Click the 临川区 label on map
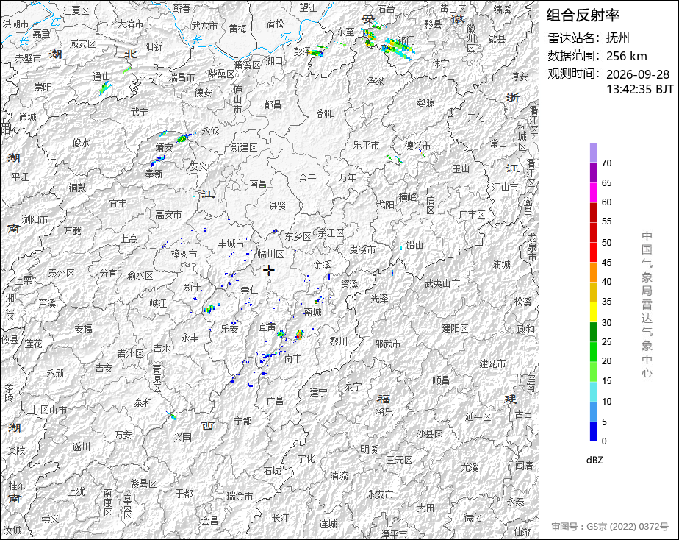Image resolution: width=679 pixels, height=540 pixels. pyautogui.click(x=270, y=254)
